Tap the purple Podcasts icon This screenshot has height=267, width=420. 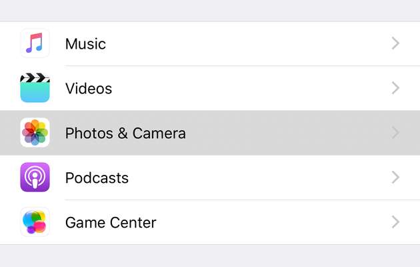tap(35, 177)
